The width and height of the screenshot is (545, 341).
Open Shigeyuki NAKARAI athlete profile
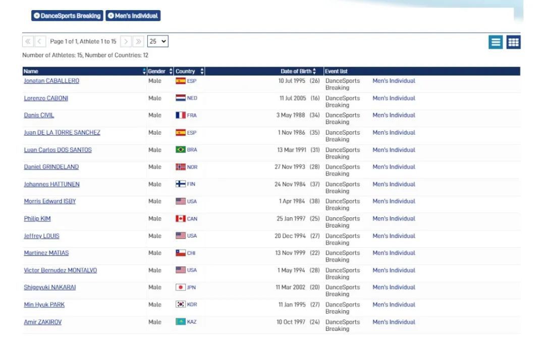coord(50,288)
